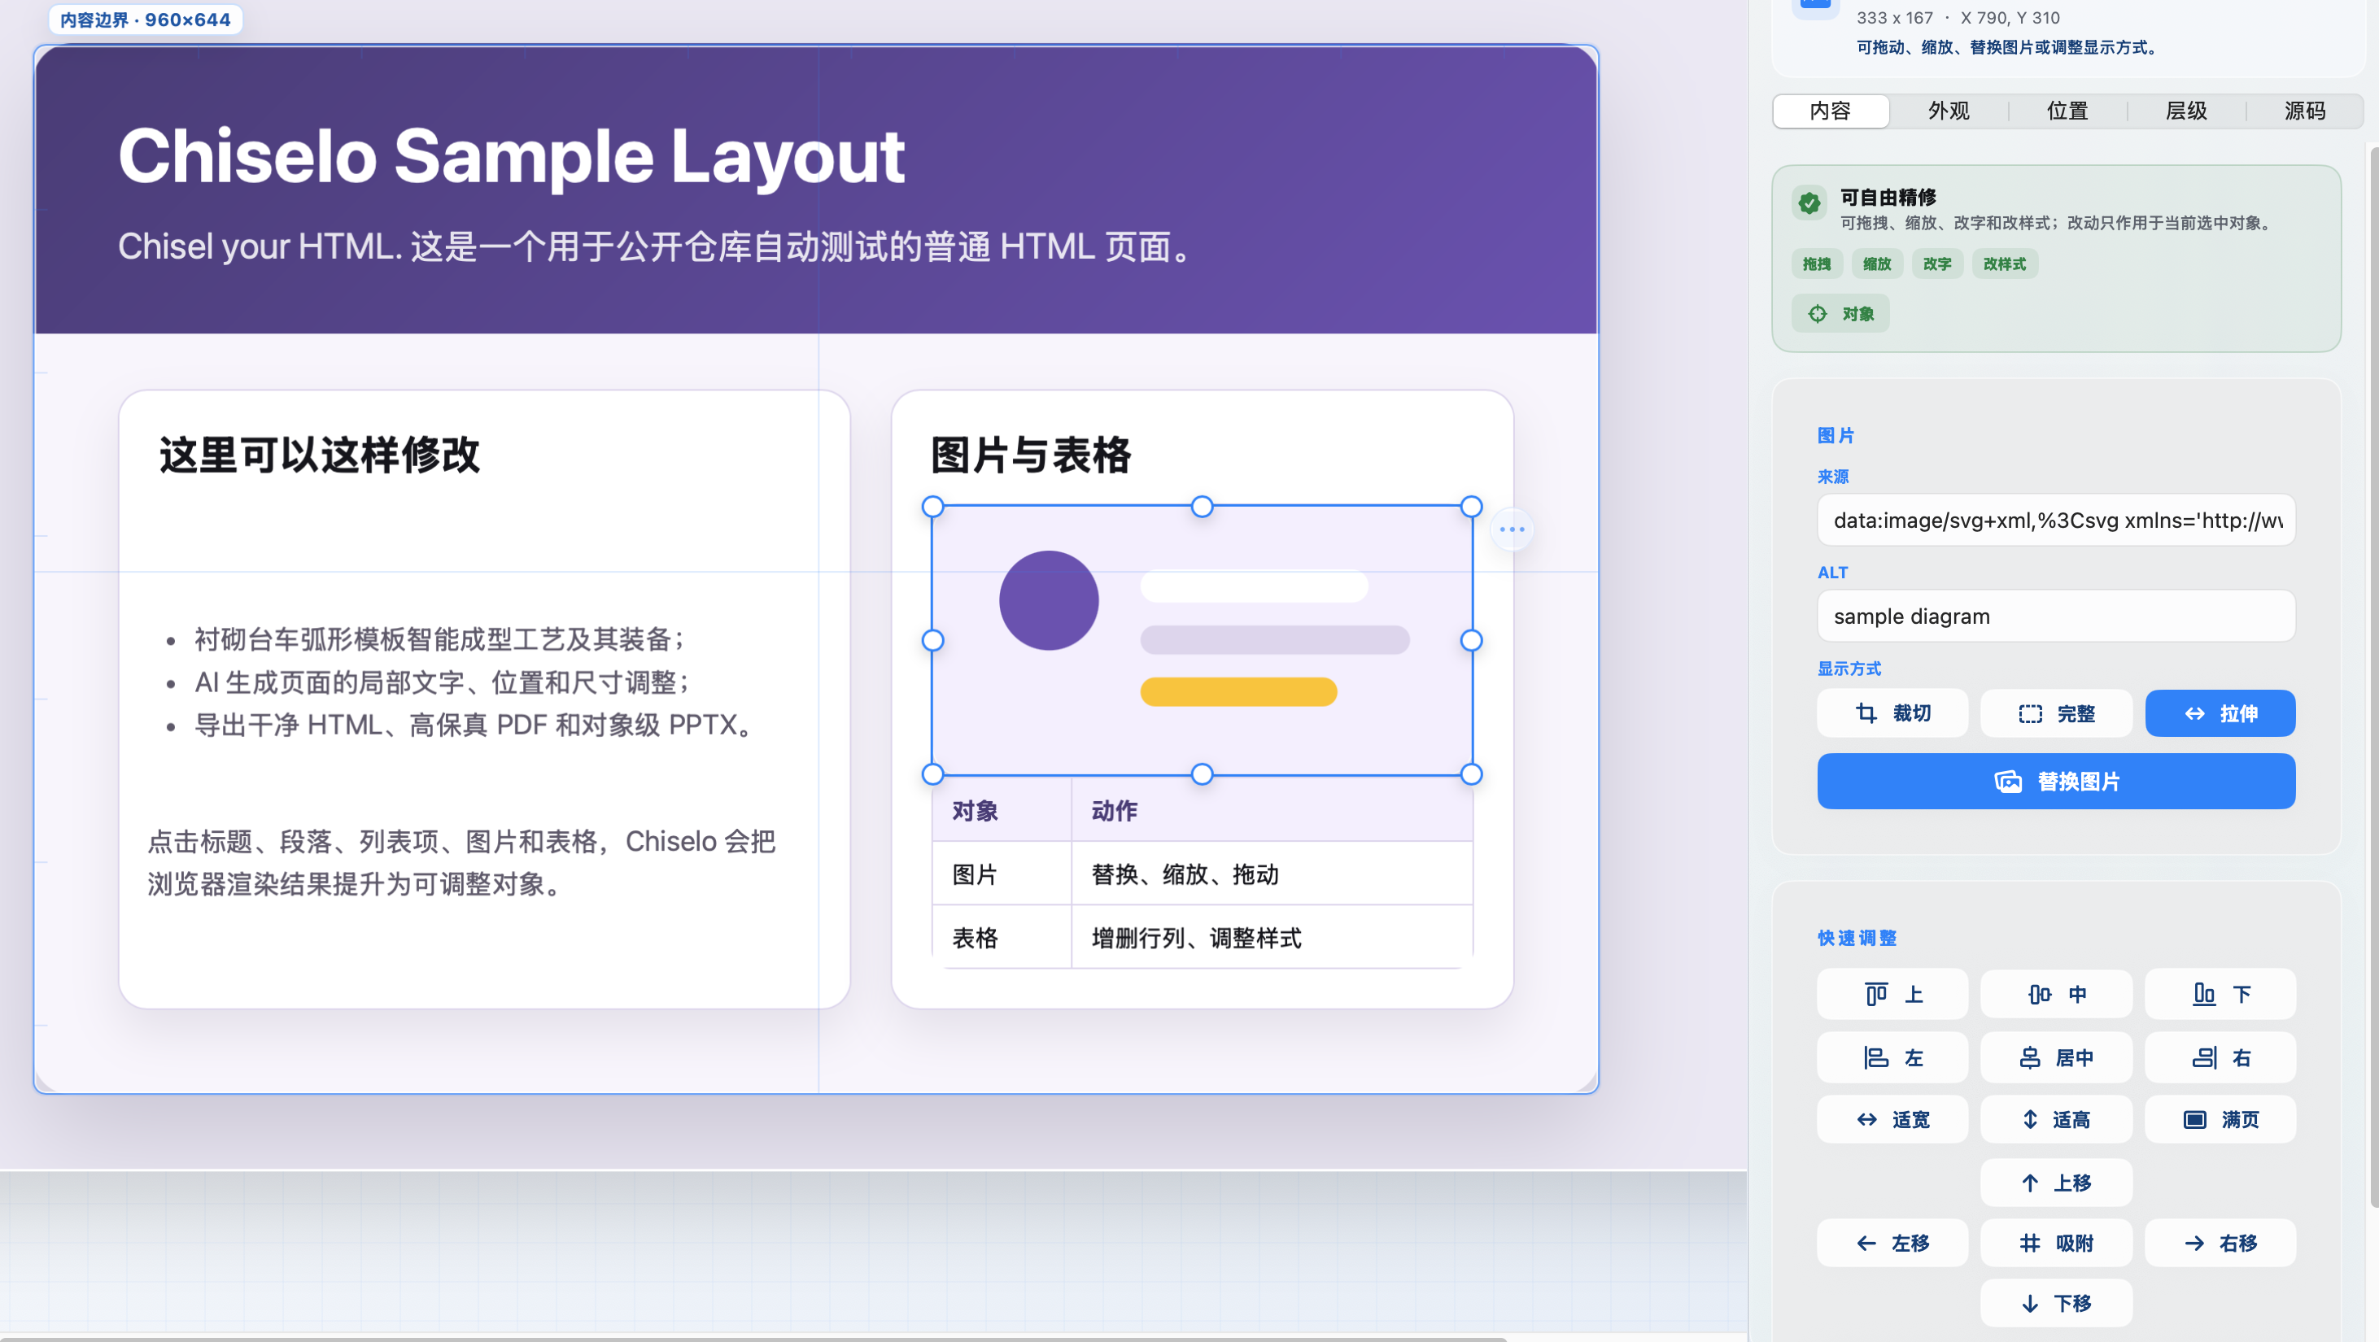Snap to grid with 吸附 button
Screen dimensions: 2379x1342
pyautogui.click(x=2056, y=1244)
